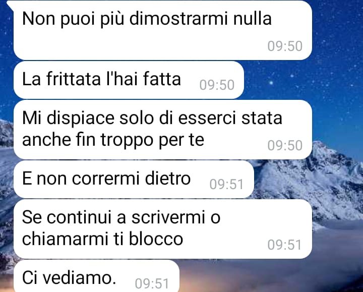Click the word "dimostrarmi" in the top message

pyautogui.click(x=178, y=19)
